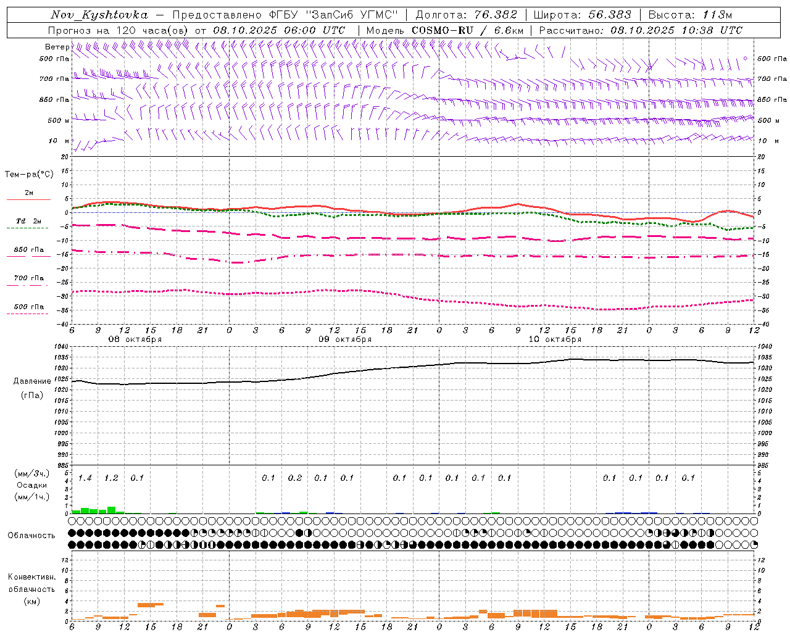This screenshot has height=632, width=790.
Task: Click the date label 08 октября
Action: pyautogui.click(x=135, y=339)
